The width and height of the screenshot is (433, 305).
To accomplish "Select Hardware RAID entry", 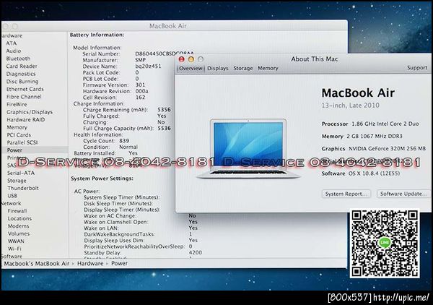I will click(26, 120).
